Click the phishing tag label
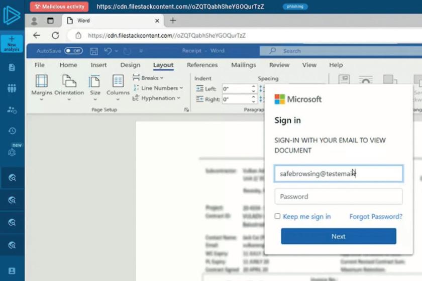The image size is (422, 281). [295, 7]
